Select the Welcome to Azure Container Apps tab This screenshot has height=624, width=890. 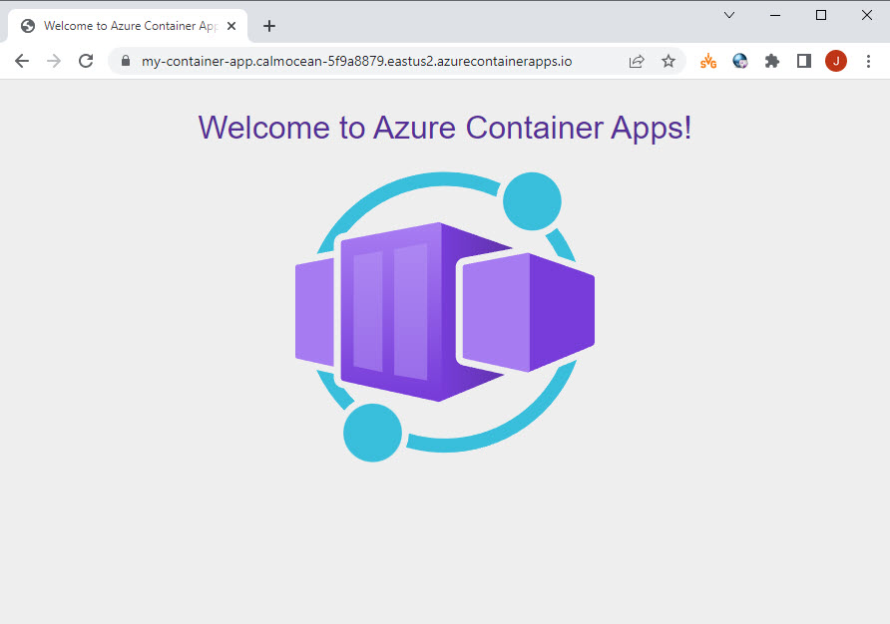click(129, 26)
